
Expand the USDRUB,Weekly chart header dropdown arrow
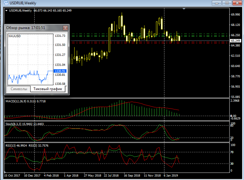click(7, 11)
